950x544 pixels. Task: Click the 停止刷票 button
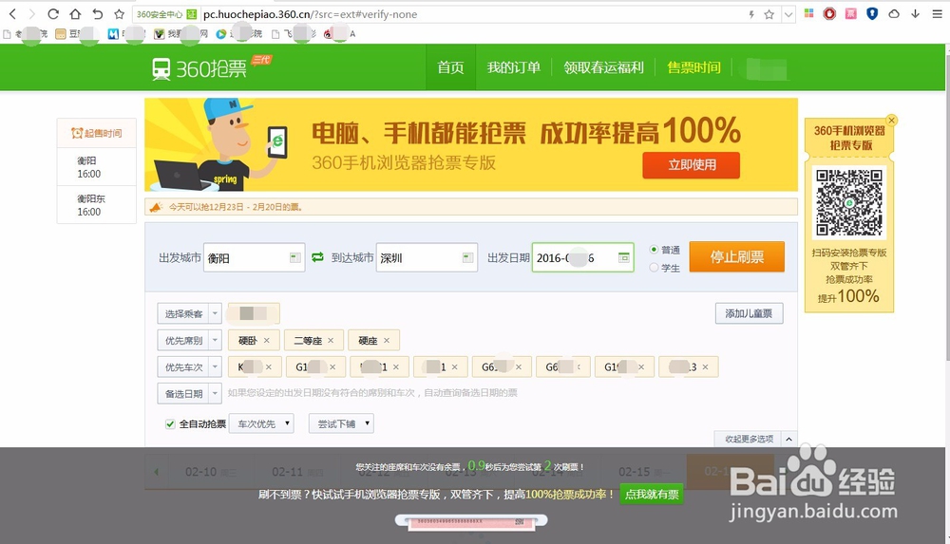coord(737,257)
